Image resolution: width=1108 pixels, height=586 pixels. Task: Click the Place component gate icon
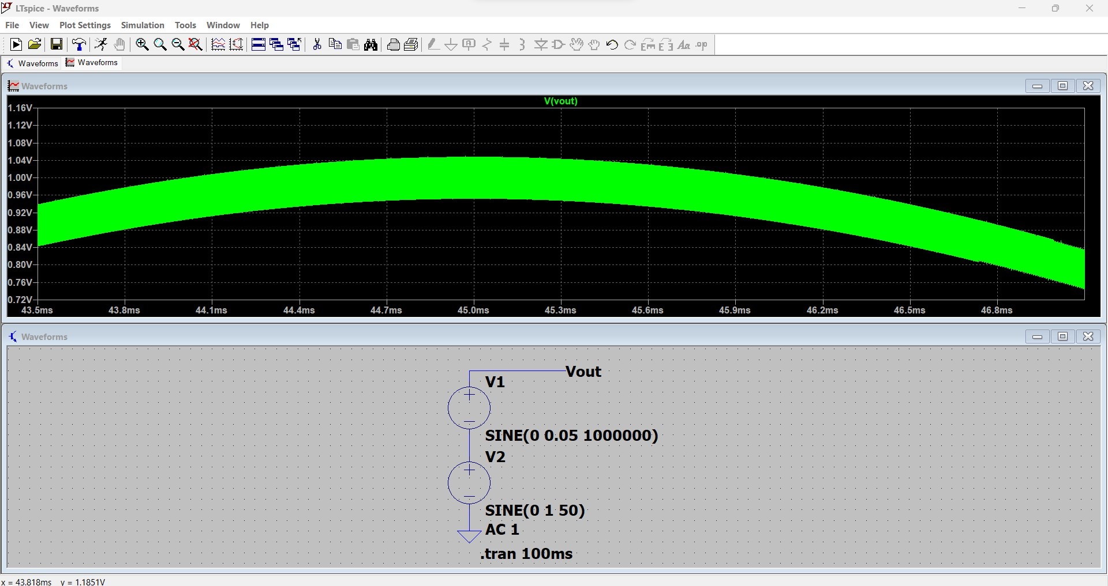[x=559, y=44]
